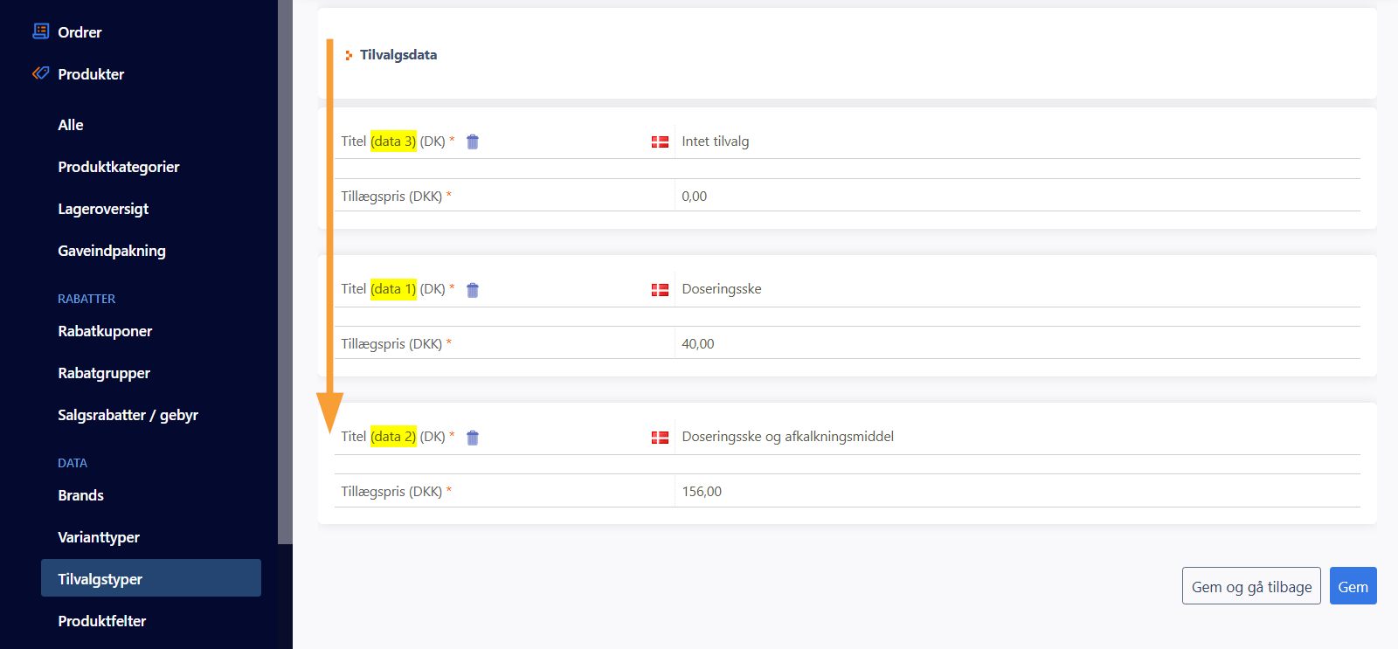The height and width of the screenshot is (649, 1398).
Task: Click Danish flag next to Intet tilvalg
Action: pos(660,142)
